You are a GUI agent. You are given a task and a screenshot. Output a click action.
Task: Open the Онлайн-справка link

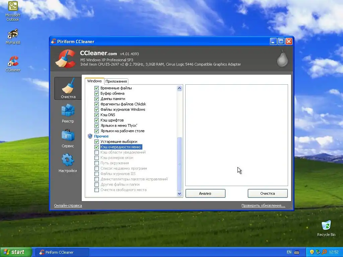68,205
